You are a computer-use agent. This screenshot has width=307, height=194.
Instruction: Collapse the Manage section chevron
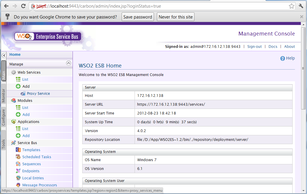tap(68, 63)
